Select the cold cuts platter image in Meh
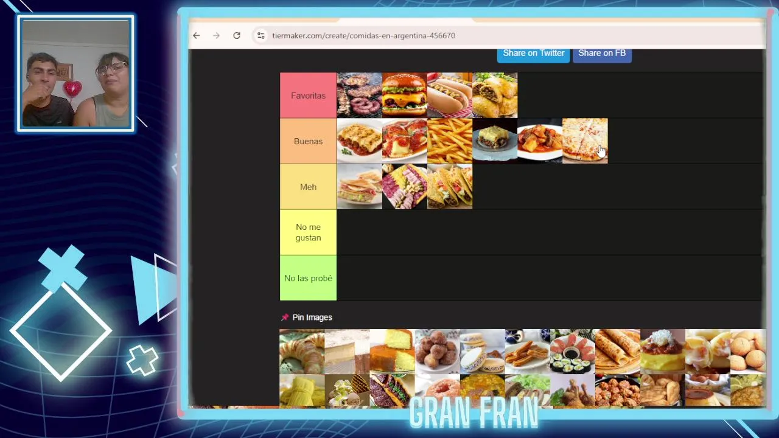This screenshot has height=438, width=779. point(405,187)
